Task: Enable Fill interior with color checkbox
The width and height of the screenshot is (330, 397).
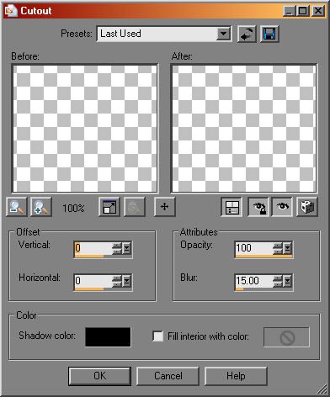Action: [x=158, y=336]
